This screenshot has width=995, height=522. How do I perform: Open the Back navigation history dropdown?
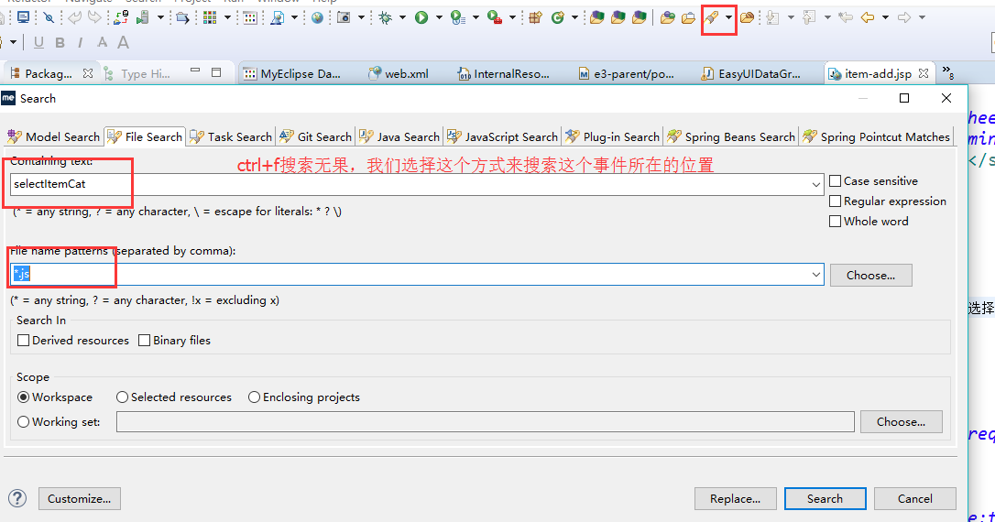tap(885, 17)
